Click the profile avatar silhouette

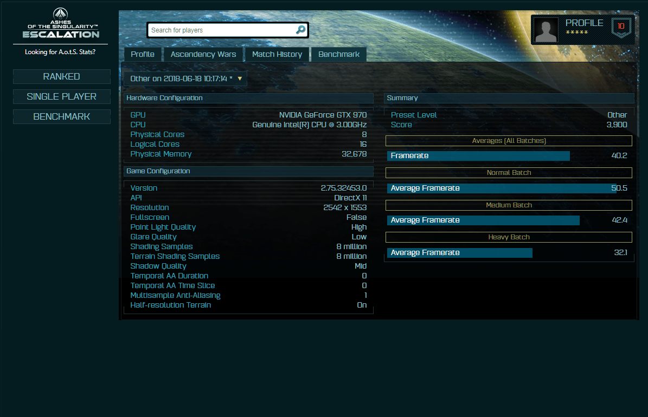point(546,29)
